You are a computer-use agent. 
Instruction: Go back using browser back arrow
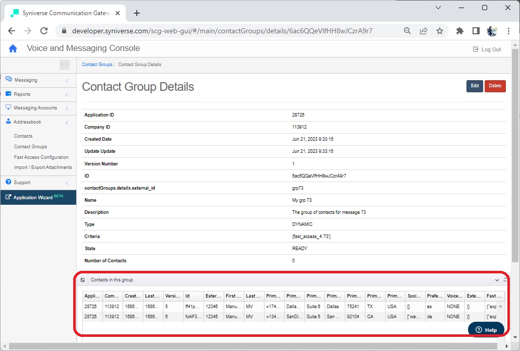click(x=12, y=31)
